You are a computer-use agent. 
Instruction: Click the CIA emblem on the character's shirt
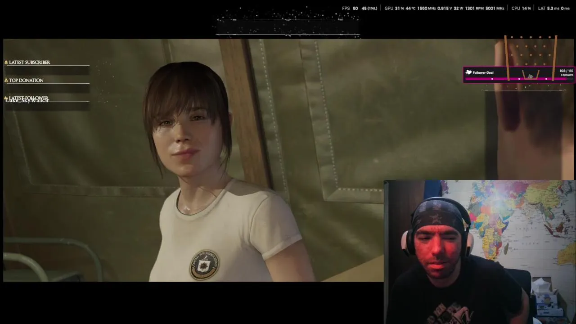[204, 265]
